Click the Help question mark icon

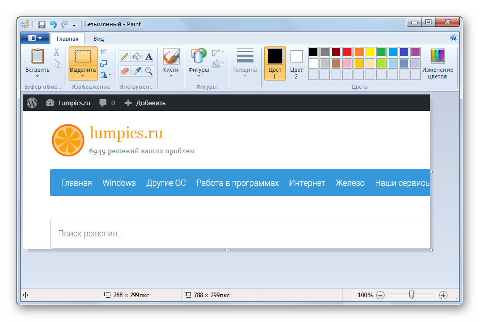point(453,38)
